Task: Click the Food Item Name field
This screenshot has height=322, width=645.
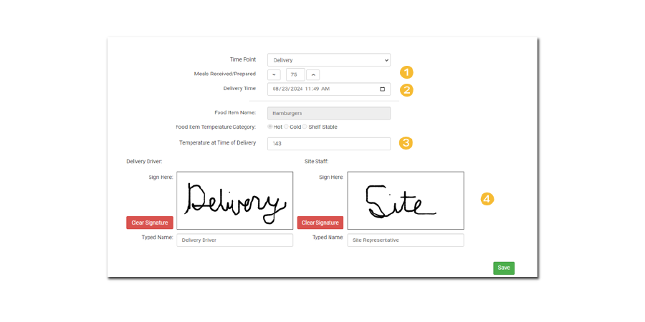Action: tap(328, 113)
